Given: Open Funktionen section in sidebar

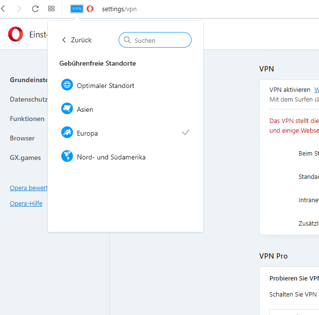Looking at the screenshot, I should [27, 119].
